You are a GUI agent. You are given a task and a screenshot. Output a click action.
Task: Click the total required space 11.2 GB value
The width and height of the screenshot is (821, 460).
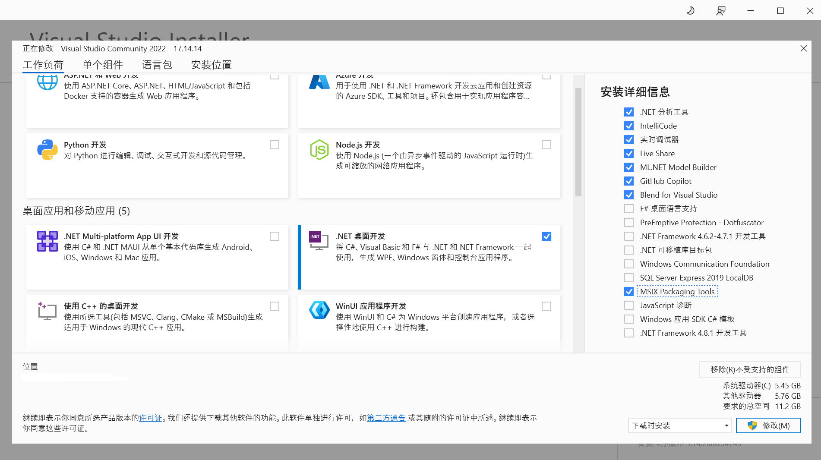coord(788,406)
